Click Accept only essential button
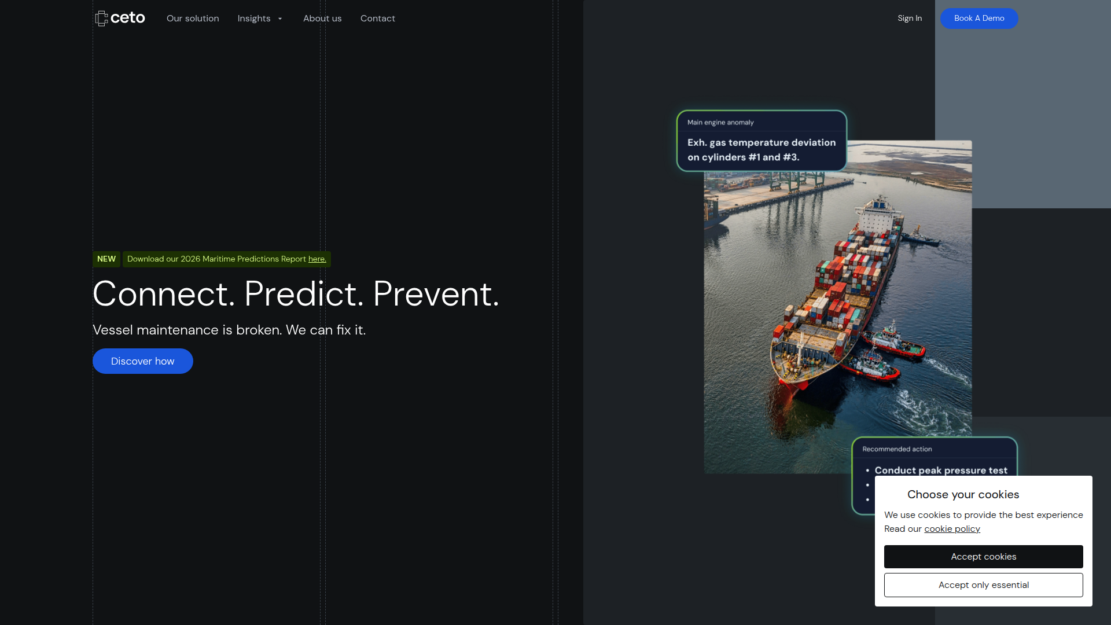Screen dimensions: 1111x625 tap(984, 585)
